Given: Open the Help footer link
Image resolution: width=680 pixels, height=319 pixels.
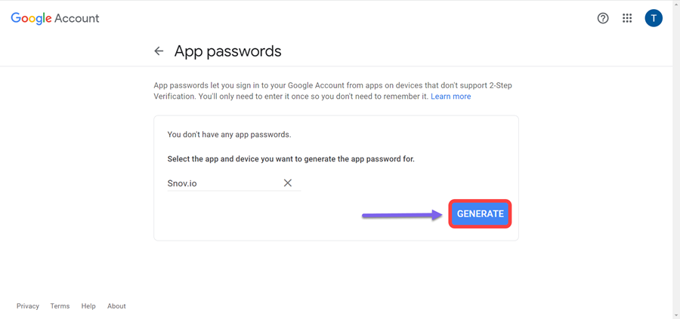Looking at the screenshot, I should tap(88, 306).
